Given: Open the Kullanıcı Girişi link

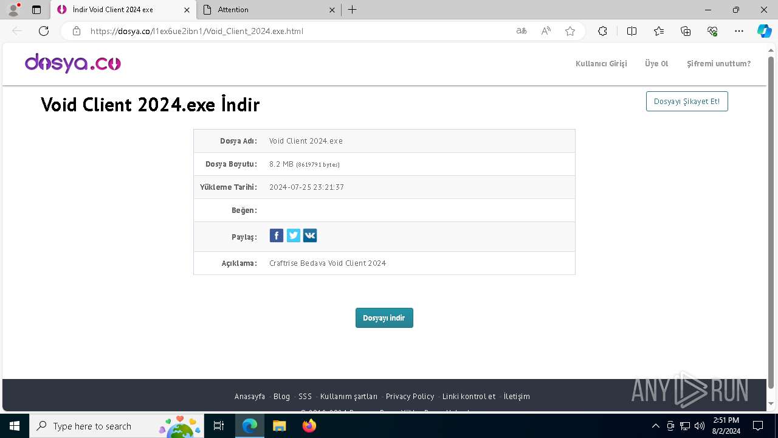Looking at the screenshot, I should pos(601,63).
